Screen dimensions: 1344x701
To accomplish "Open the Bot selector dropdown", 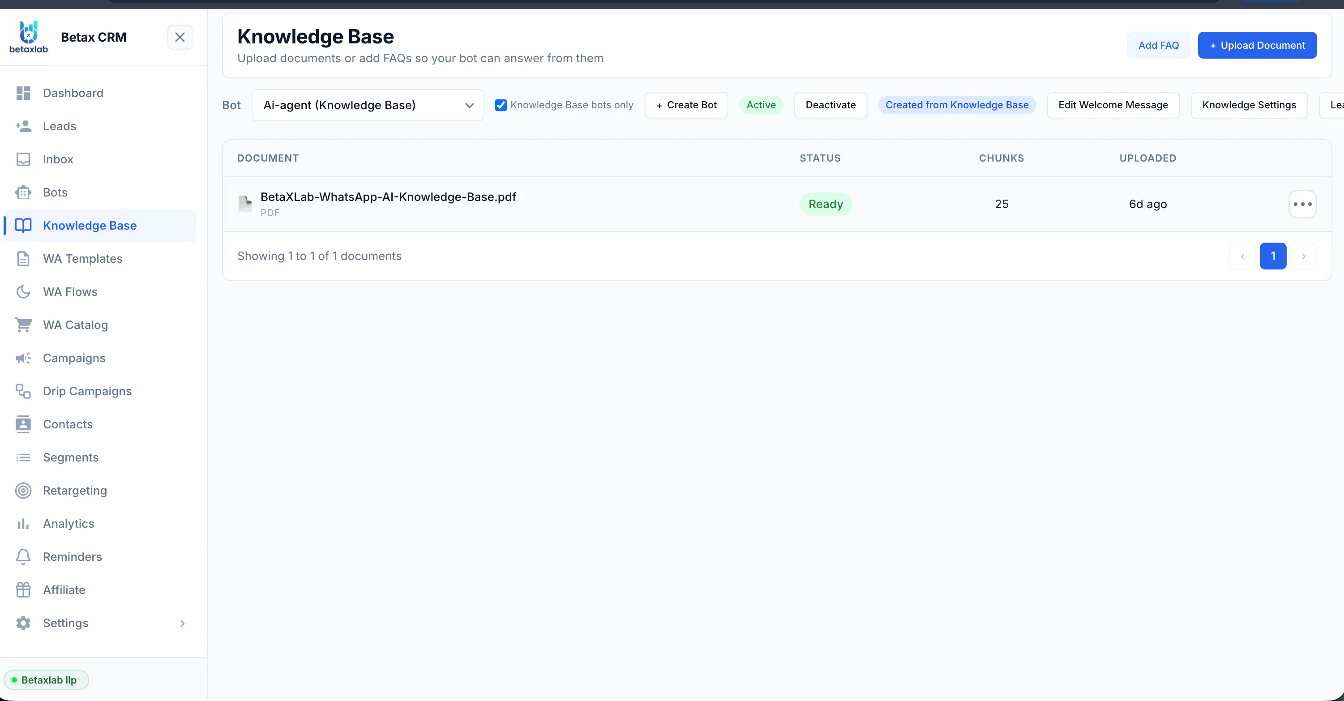I will coord(368,105).
